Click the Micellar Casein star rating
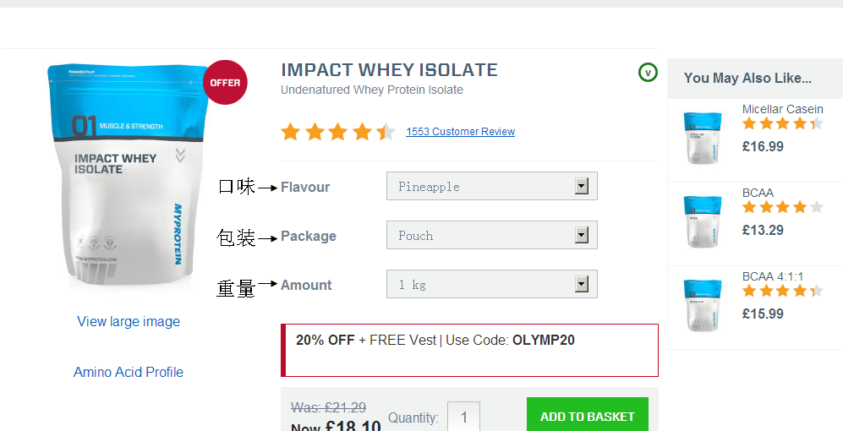The image size is (843, 431). click(783, 124)
